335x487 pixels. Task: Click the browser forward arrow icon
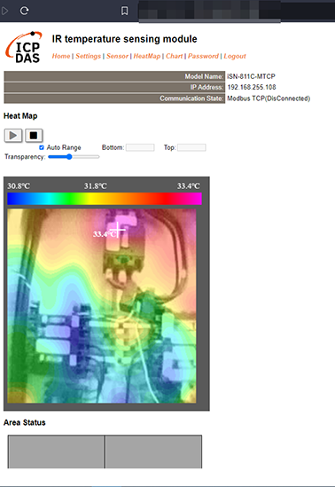coord(4,11)
